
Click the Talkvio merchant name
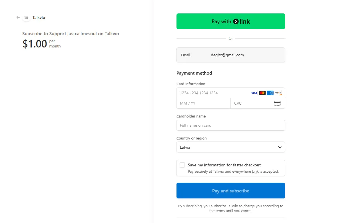coord(39,18)
